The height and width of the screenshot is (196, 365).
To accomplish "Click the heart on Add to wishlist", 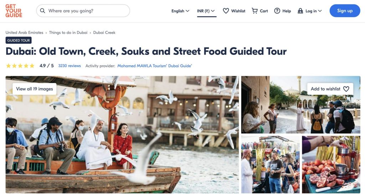I will point(346,89).
